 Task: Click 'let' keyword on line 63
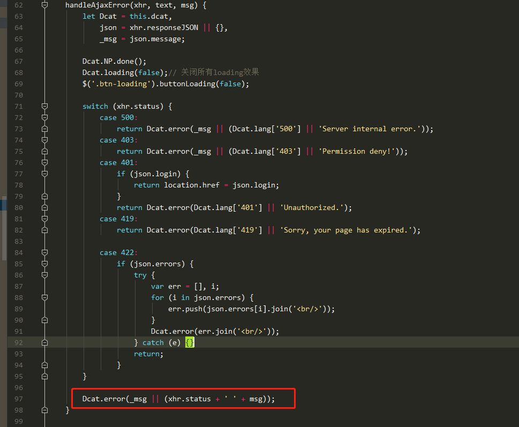[x=89, y=17]
